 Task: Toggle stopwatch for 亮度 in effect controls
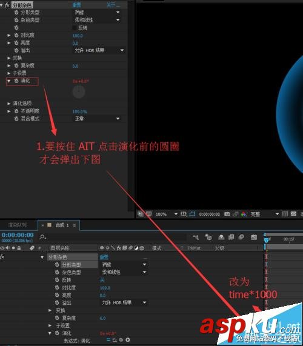(x=16, y=43)
